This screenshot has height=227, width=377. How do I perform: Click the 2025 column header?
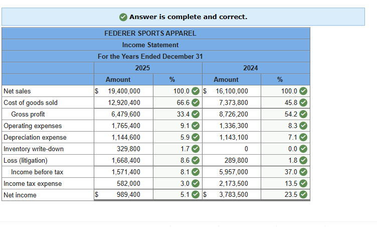pyautogui.click(x=148, y=68)
